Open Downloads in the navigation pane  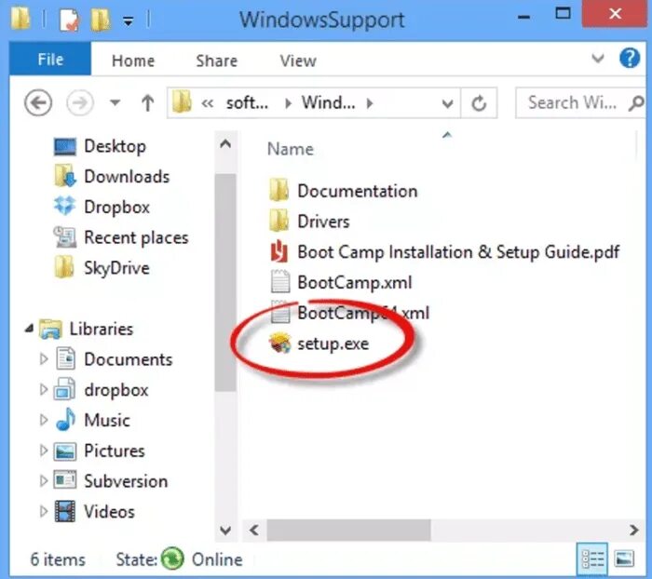pos(127,177)
